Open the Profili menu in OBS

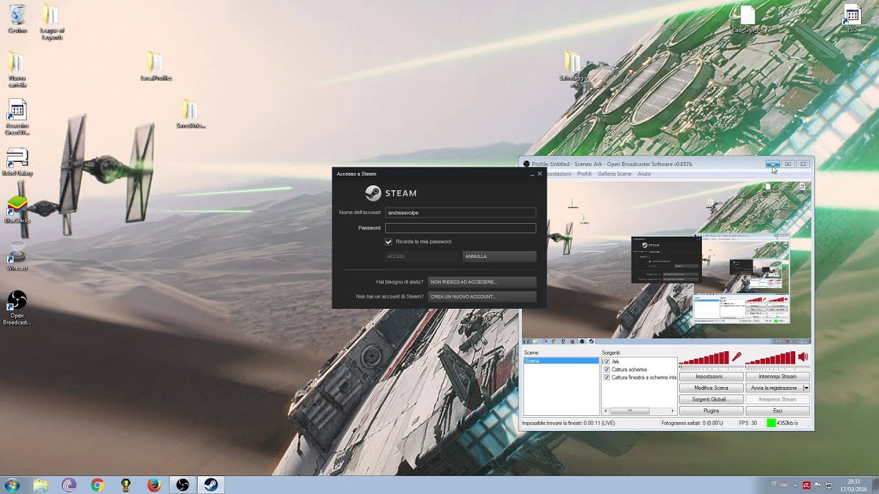tap(584, 174)
